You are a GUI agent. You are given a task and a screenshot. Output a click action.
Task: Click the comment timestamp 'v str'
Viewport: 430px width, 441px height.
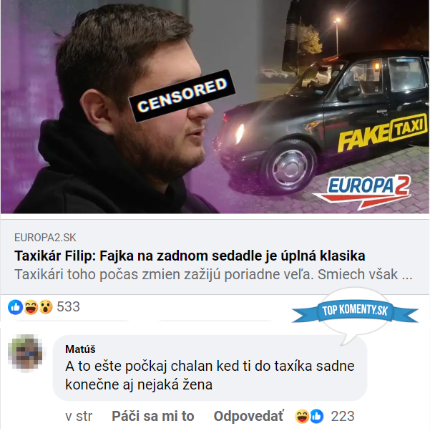pyautogui.click(x=79, y=417)
